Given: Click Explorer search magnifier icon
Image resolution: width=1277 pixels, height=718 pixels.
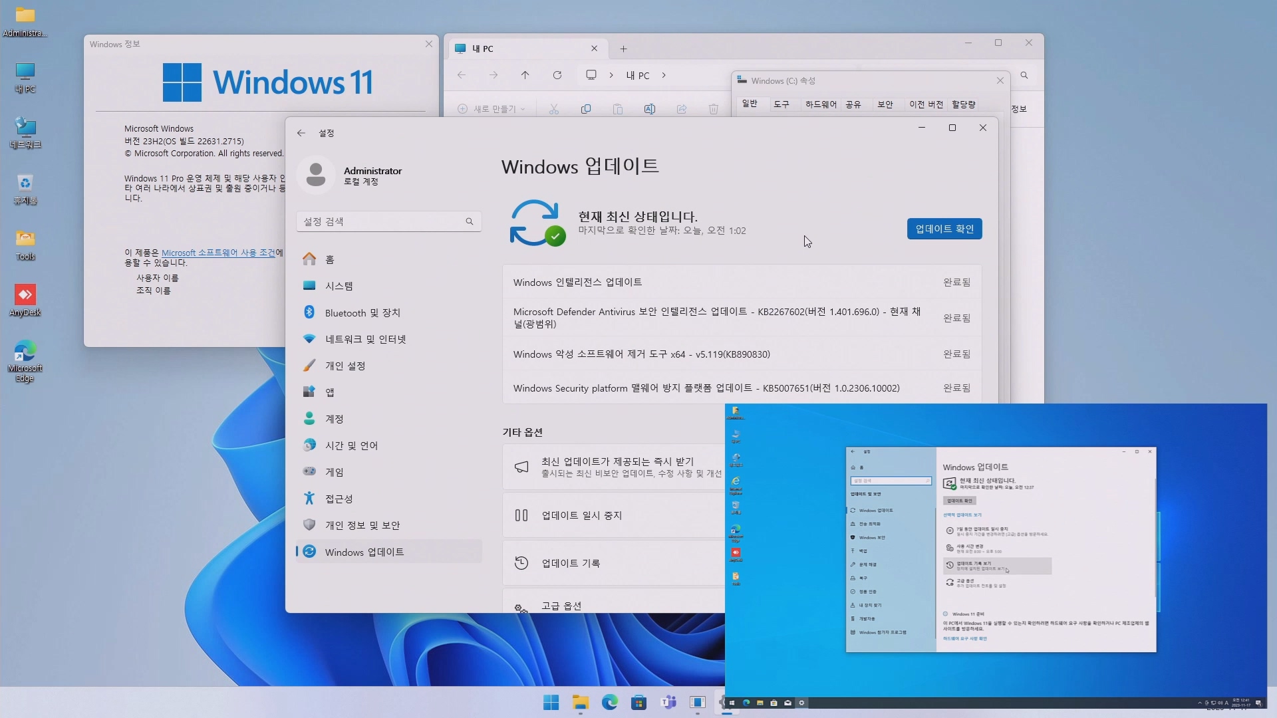Looking at the screenshot, I should click(1024, 76).
